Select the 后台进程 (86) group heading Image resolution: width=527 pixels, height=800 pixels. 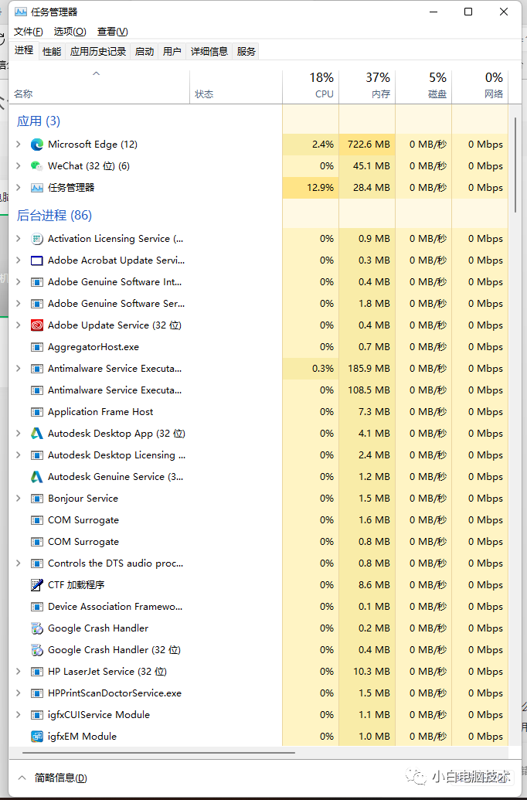54,216
